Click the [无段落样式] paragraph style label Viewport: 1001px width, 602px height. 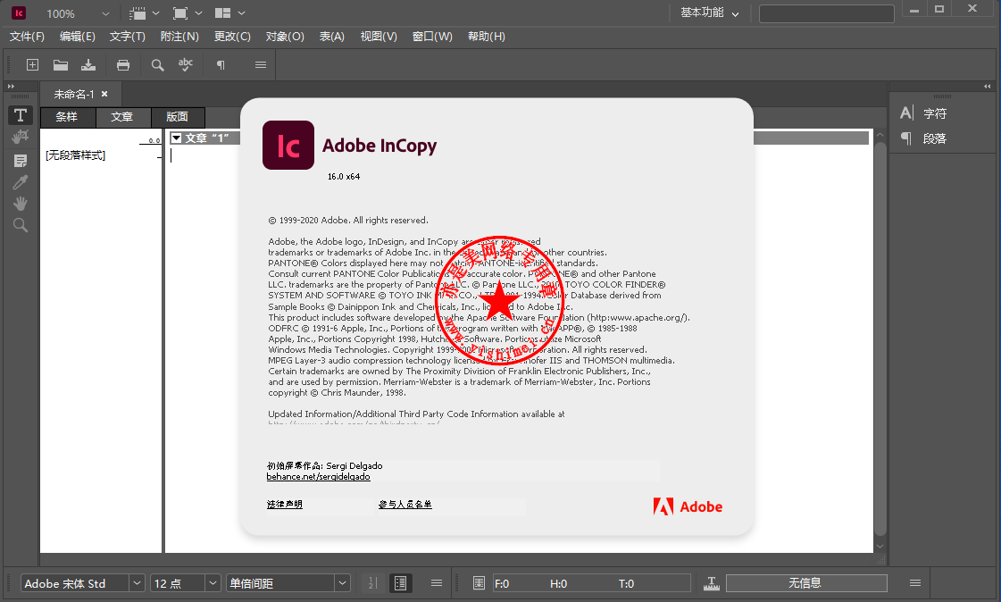tap(75, 155)
